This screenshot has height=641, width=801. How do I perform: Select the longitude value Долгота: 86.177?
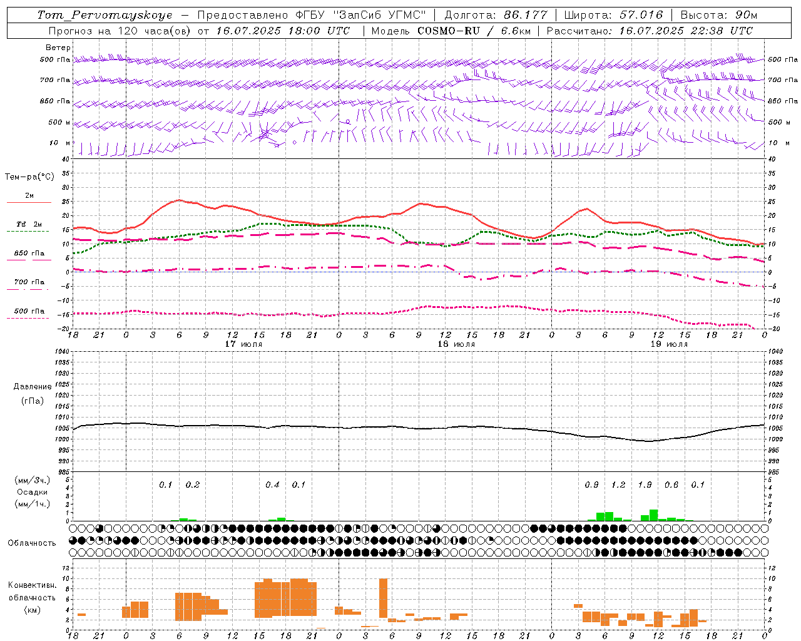496,15
